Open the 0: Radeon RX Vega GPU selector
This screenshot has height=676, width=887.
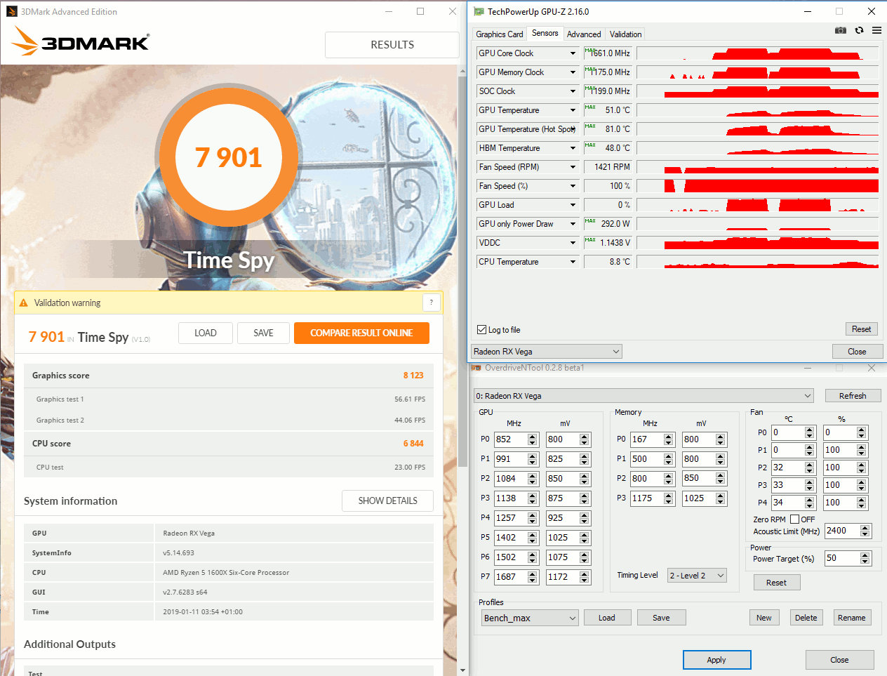(643, 396)
